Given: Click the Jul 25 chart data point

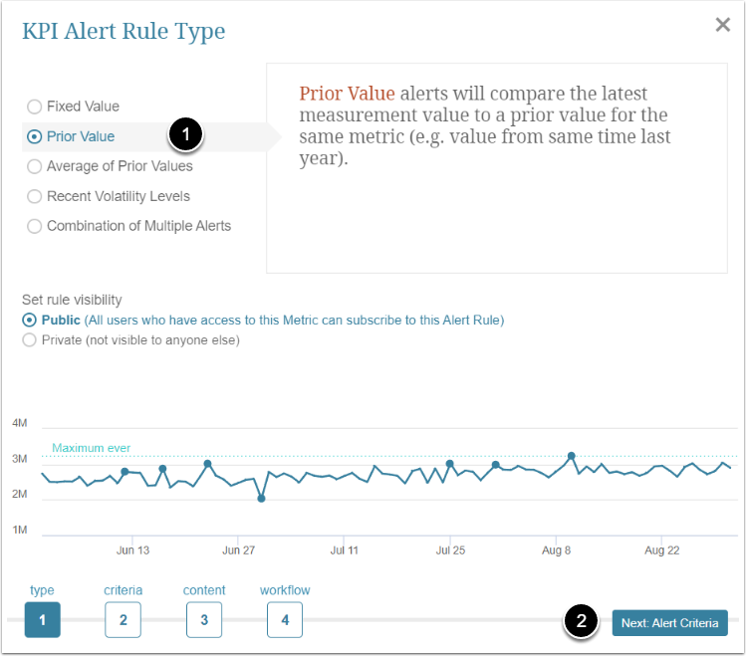Looking at the screenshot, I should [x=450, y=464].
